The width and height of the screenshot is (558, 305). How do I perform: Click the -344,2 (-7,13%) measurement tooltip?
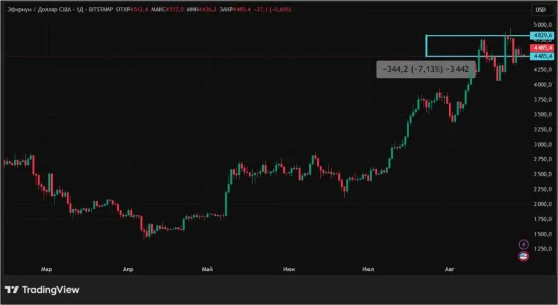tap(425, 70)
